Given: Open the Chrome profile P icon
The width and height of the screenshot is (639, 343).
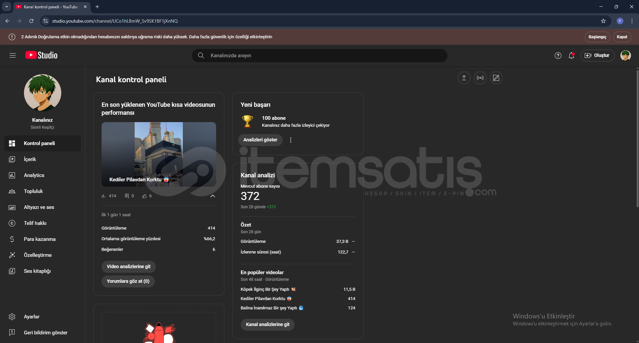Looking at the screenshot, I should click(x=620, y=21).
